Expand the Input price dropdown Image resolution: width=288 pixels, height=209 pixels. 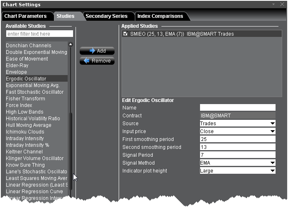click(272, 131)
